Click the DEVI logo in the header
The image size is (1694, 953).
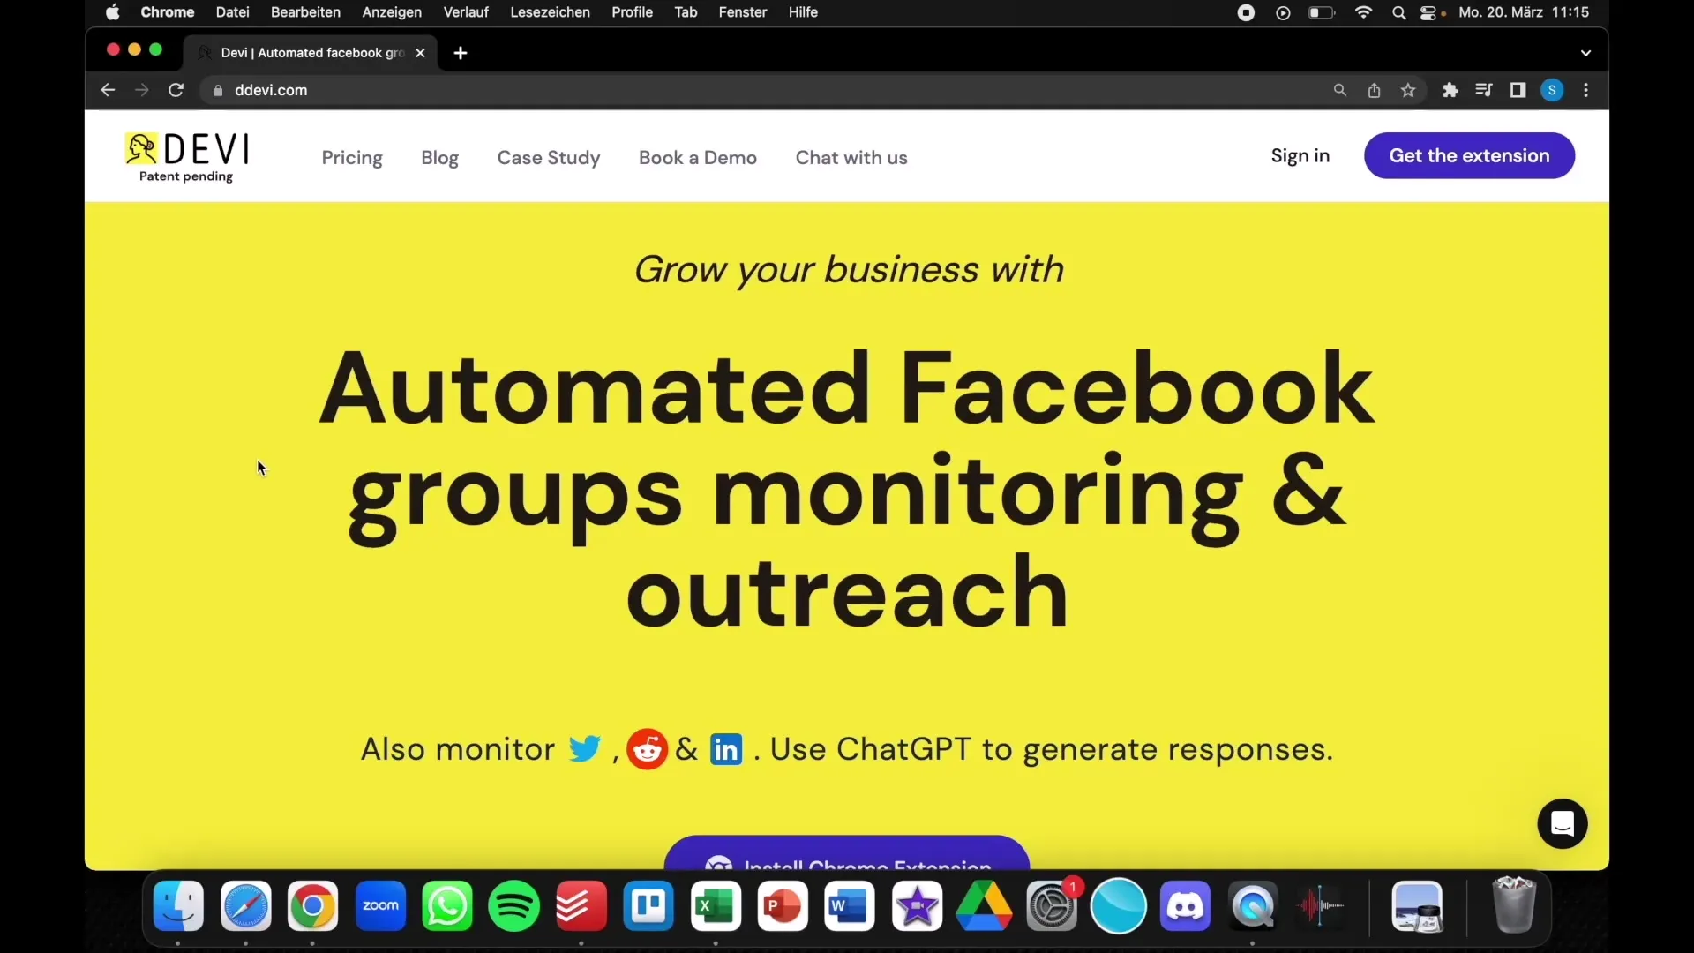[185, 156]
